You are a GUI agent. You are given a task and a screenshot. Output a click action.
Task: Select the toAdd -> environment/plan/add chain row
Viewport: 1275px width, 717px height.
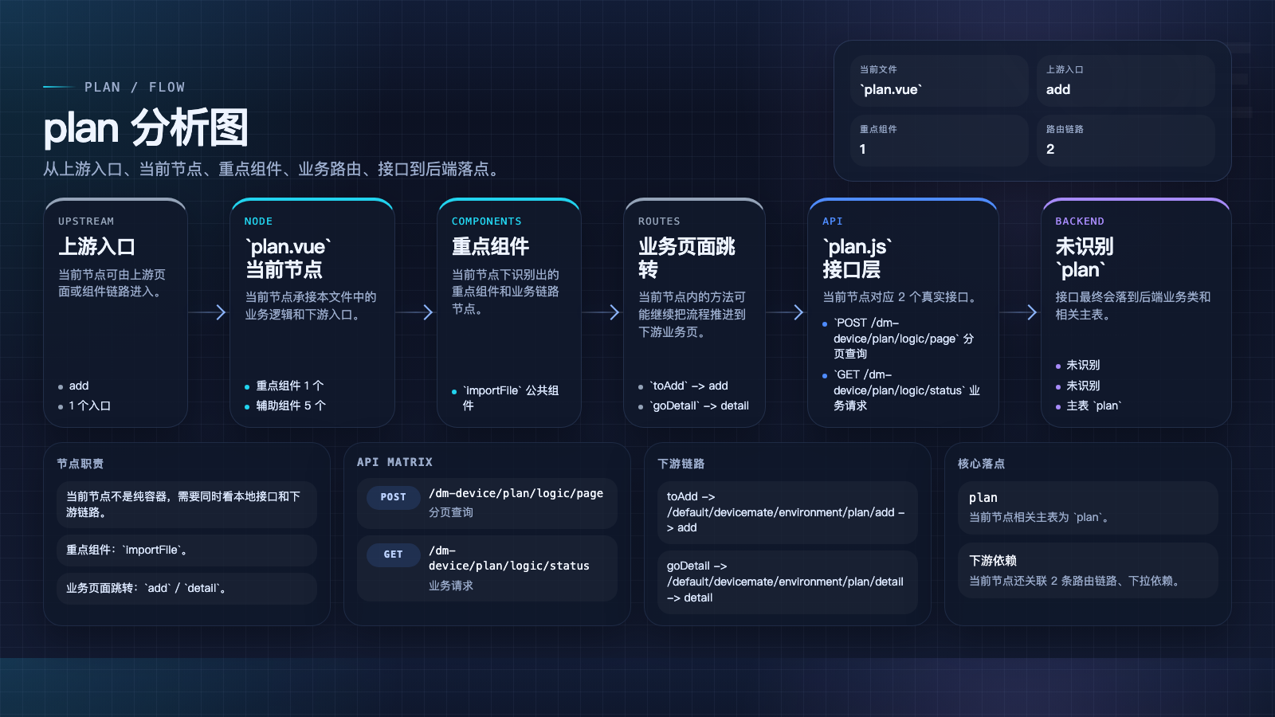(x=787, y=512)
